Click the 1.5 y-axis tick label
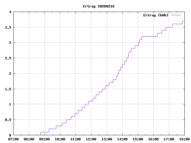 8,89
